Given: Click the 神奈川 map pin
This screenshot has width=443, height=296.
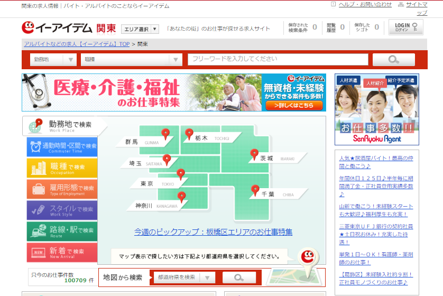Looking at the screenshot, I should tap(181, 197).
